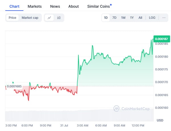View the Similar Coins tab

(x=98, y=6)
